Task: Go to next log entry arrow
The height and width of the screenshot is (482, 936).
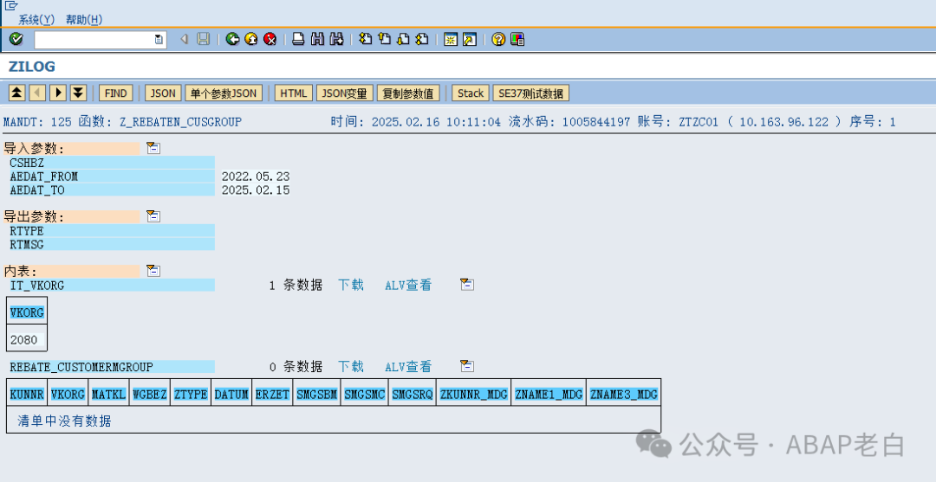Action: coord(58,93)
